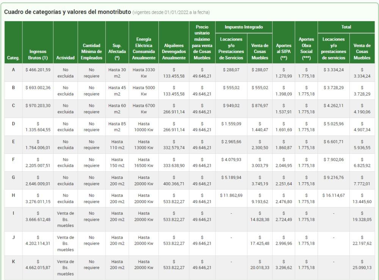This screenshot has height=280, width=379.
Task: Click the 'Aportes Obra Social (***)' header
Action: 306,48
